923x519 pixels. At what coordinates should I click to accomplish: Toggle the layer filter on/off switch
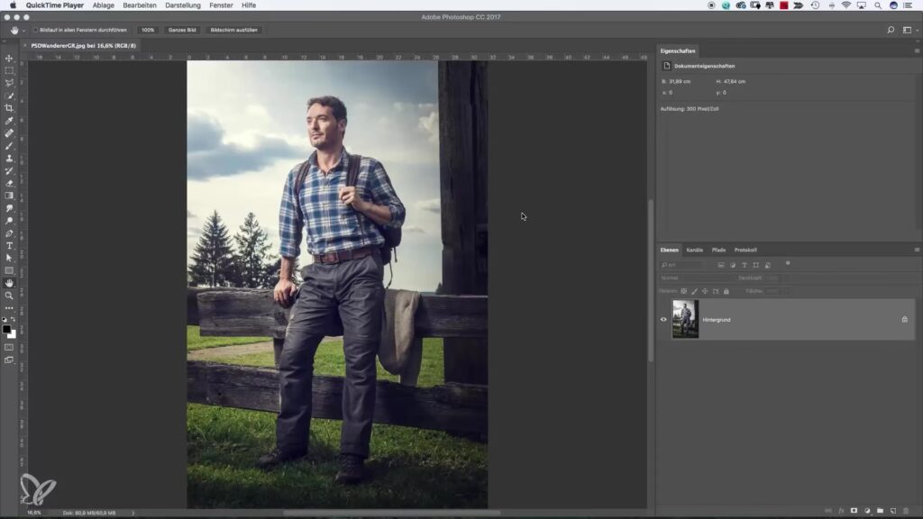(x=788, y=263)
